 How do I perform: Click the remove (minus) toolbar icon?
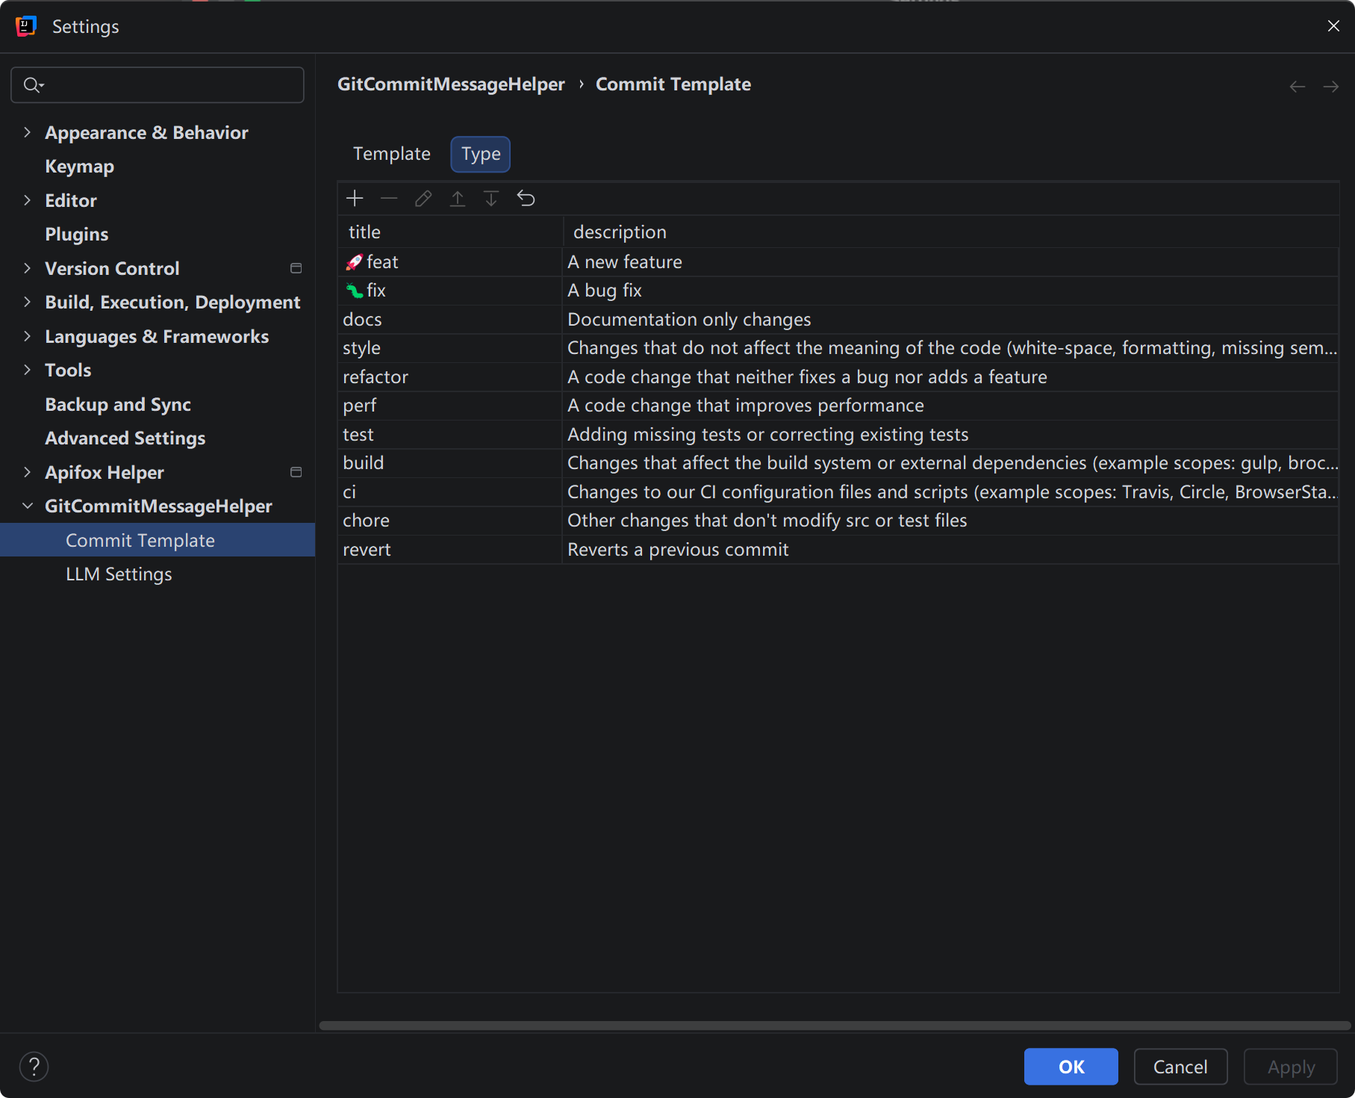pos(389,199)
